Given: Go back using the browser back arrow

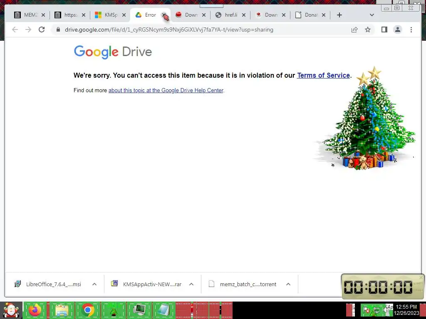Looking at the screenshot, I should click(x=15, y=29).
